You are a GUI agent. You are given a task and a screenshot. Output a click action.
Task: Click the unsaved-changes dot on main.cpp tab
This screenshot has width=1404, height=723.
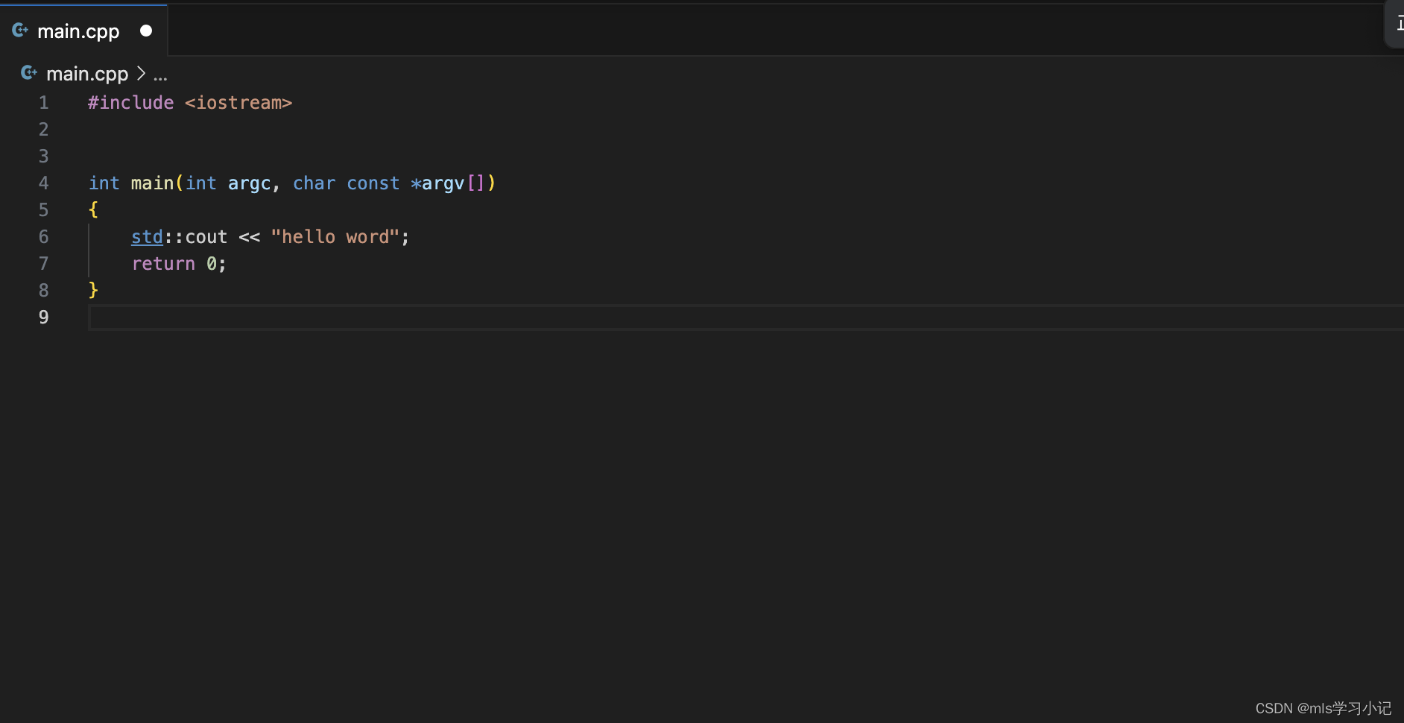(146, 31)
